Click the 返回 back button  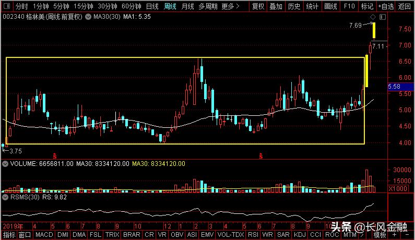click(x=405, y=6)
